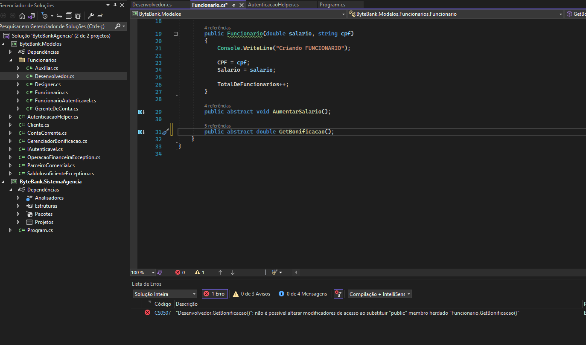Select GerenteDeConta.cs file
Screen dimensions: 586x345
56,109
